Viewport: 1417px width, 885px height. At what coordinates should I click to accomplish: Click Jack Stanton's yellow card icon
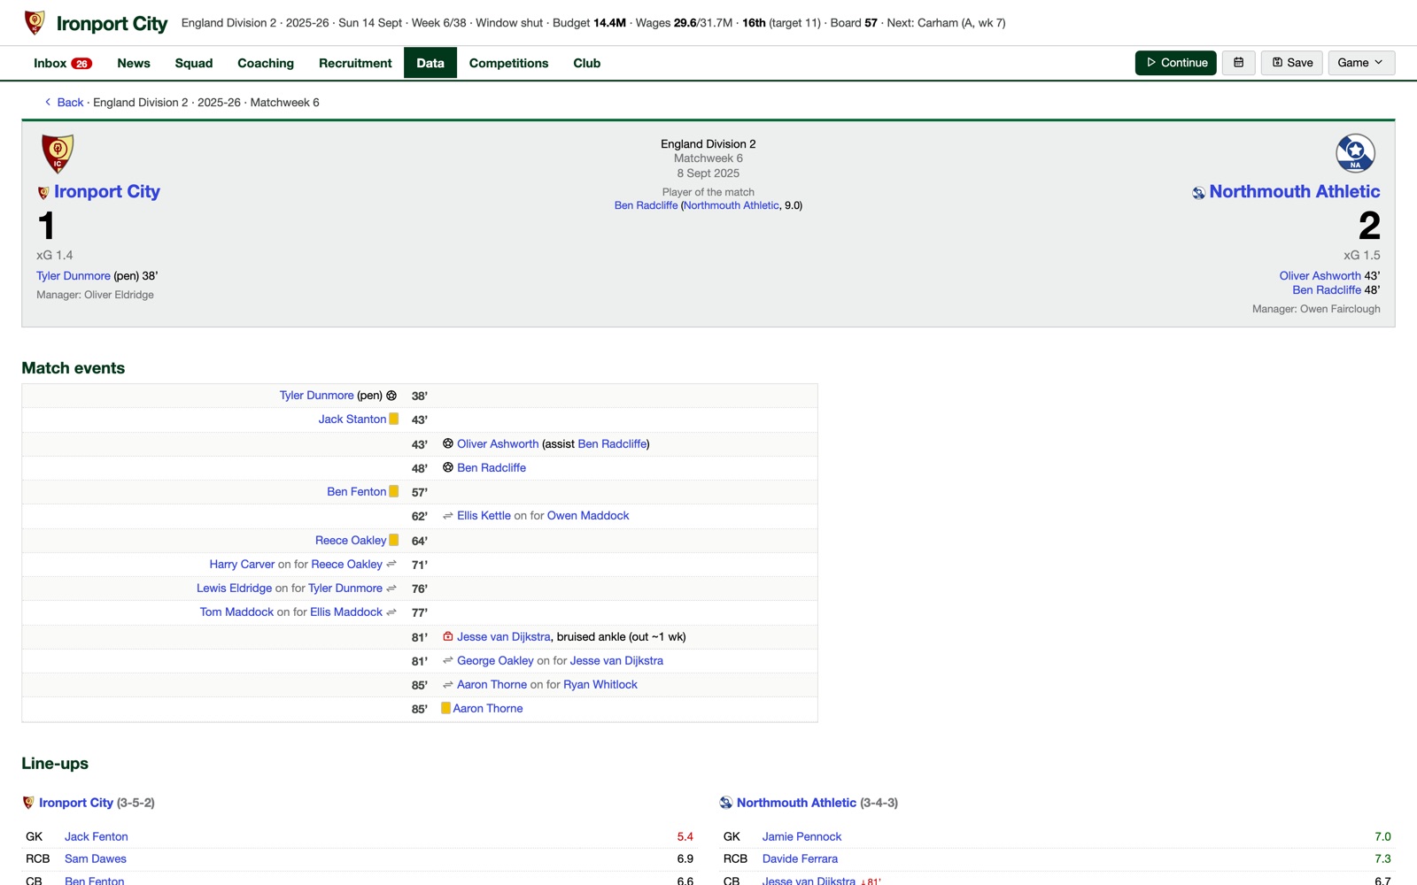point(394,419)
